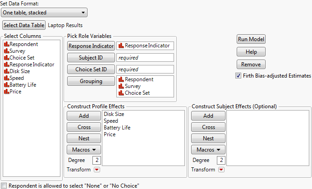Click the Subject ID required field
Screen dimensions: 312x189
tap(145, 58)
